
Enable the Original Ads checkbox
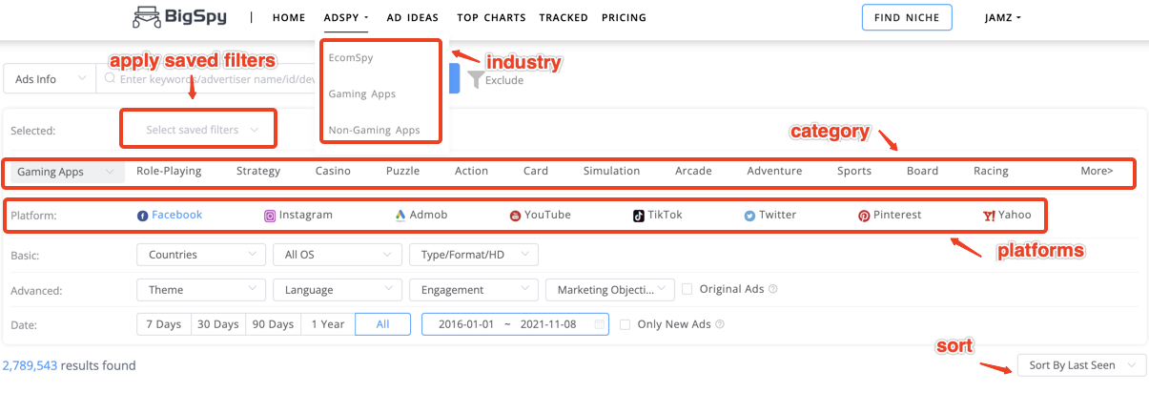tap(687, 289)
